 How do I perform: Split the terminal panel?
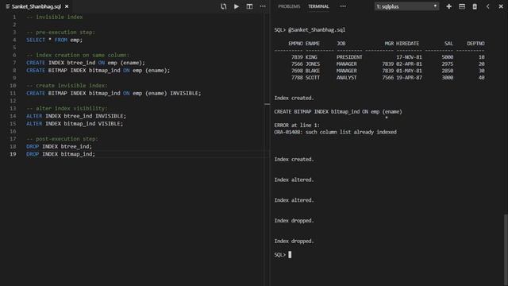[462, 6]
